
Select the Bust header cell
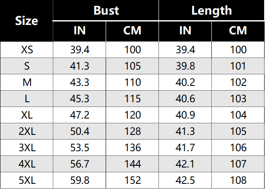(x=106, y=10)
